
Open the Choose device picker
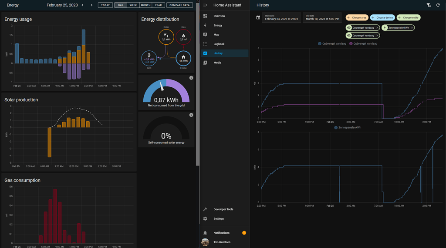tap(382, 18)
